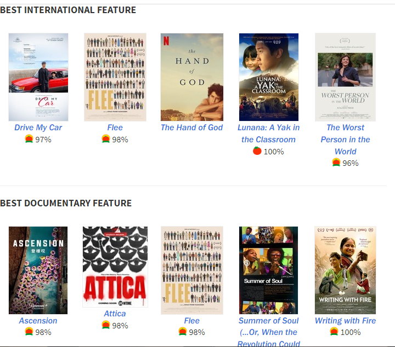
Task: Click the 98% score under Attica
Action: [120, 326]
